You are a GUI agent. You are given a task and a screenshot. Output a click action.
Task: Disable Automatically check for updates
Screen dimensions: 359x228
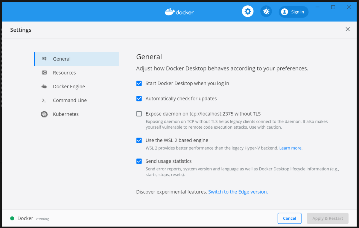139,98
